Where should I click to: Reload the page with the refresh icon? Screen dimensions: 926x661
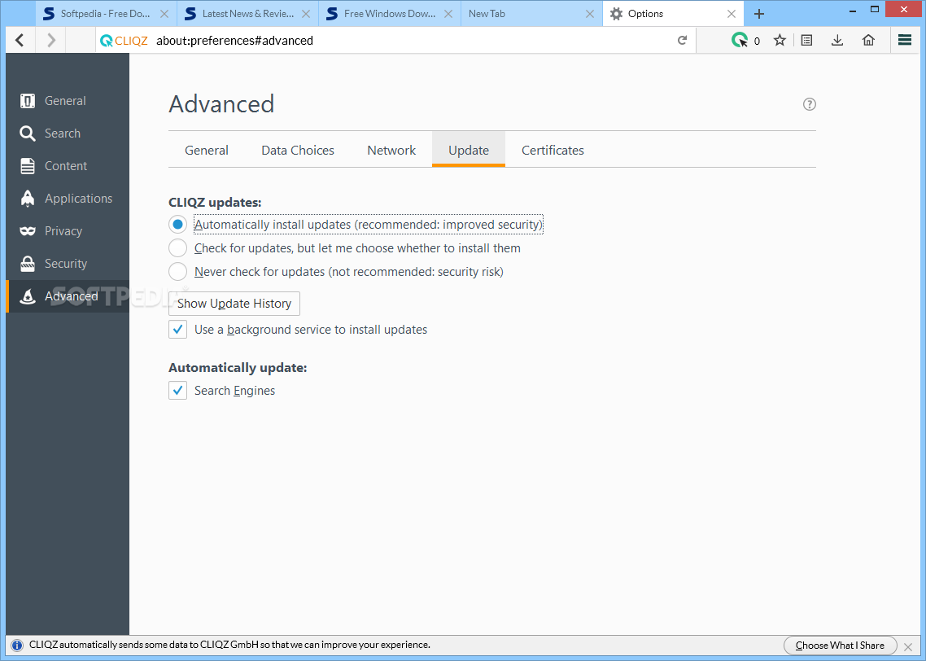pos(682,40)
